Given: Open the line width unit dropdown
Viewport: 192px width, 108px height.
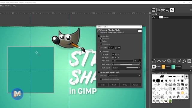Looking at the screenshot, I should pyautogui.click(x=117, y=48).
